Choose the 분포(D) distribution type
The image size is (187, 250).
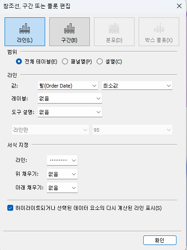[x=114, y=32]
